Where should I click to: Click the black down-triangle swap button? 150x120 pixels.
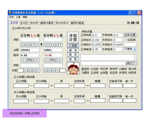coord(41,45)
